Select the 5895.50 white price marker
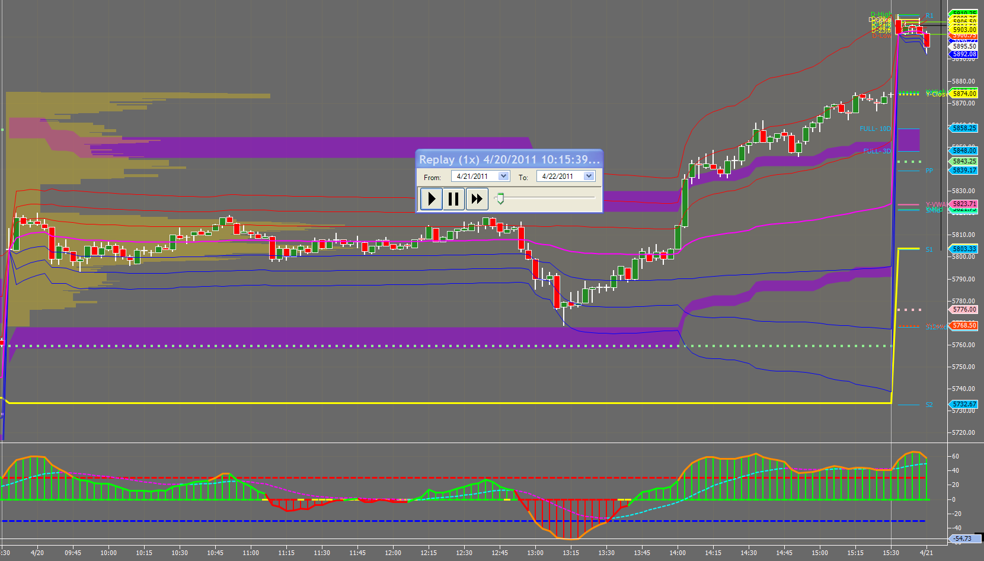Image resolution: width=984 pixels, height=561 pixels. coord(964,46)
